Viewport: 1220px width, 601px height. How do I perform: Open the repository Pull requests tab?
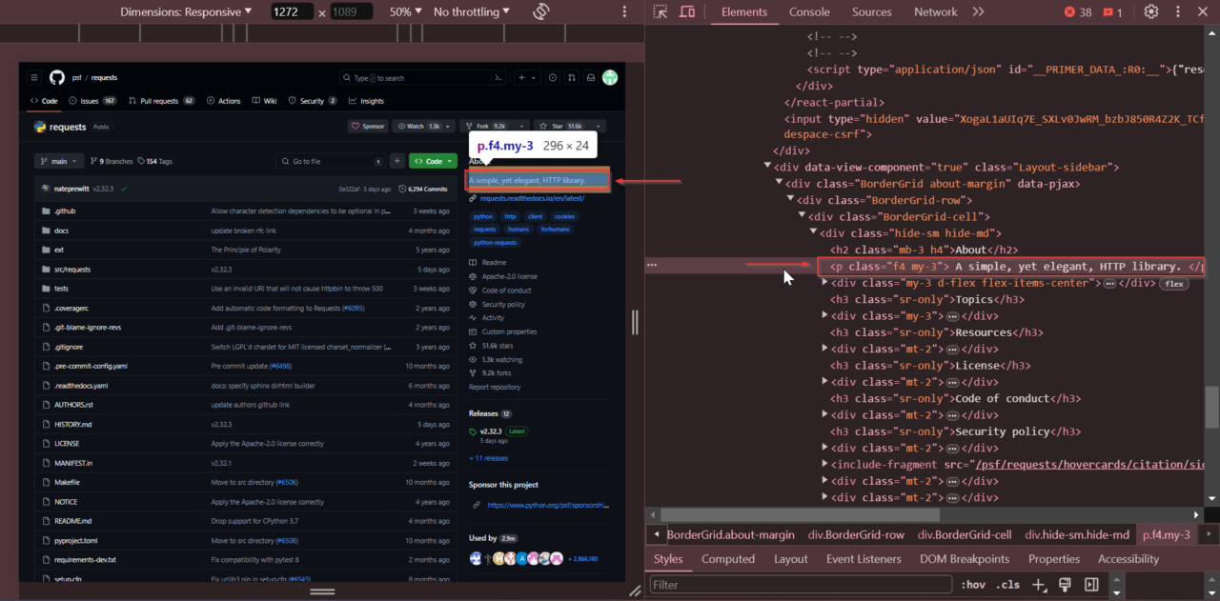(x=162, y=101)
